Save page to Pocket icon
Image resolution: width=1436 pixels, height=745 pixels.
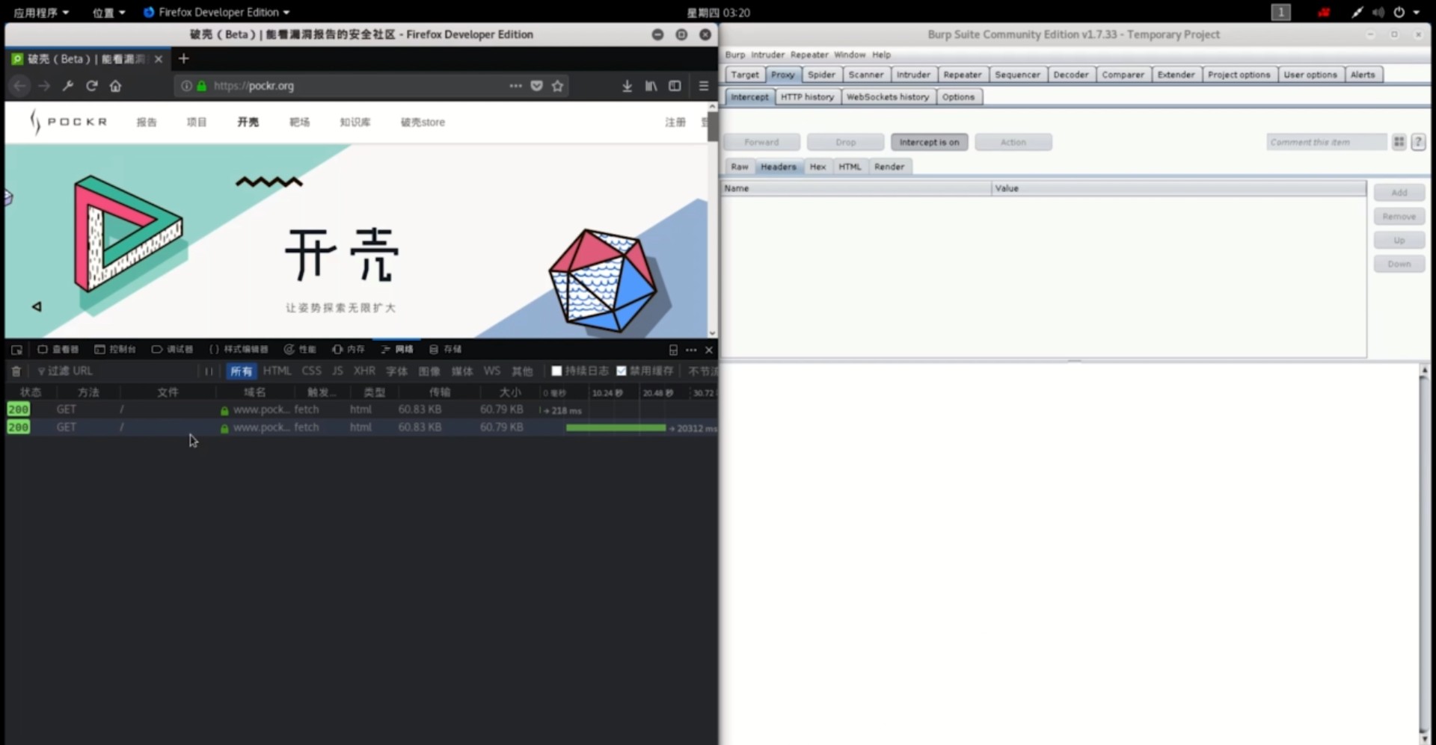pyautogui.click(x=536, y=86)
